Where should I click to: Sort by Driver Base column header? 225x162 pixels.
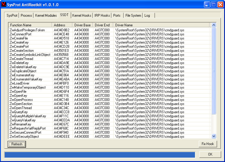coord(83,25)
